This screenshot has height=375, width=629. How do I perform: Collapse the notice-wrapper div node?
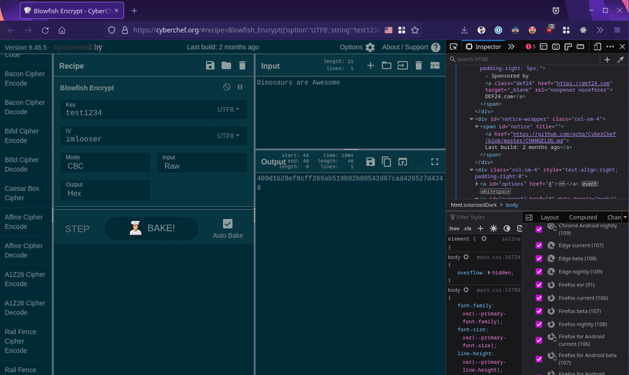pyautogui.click(x=471, y=119)
